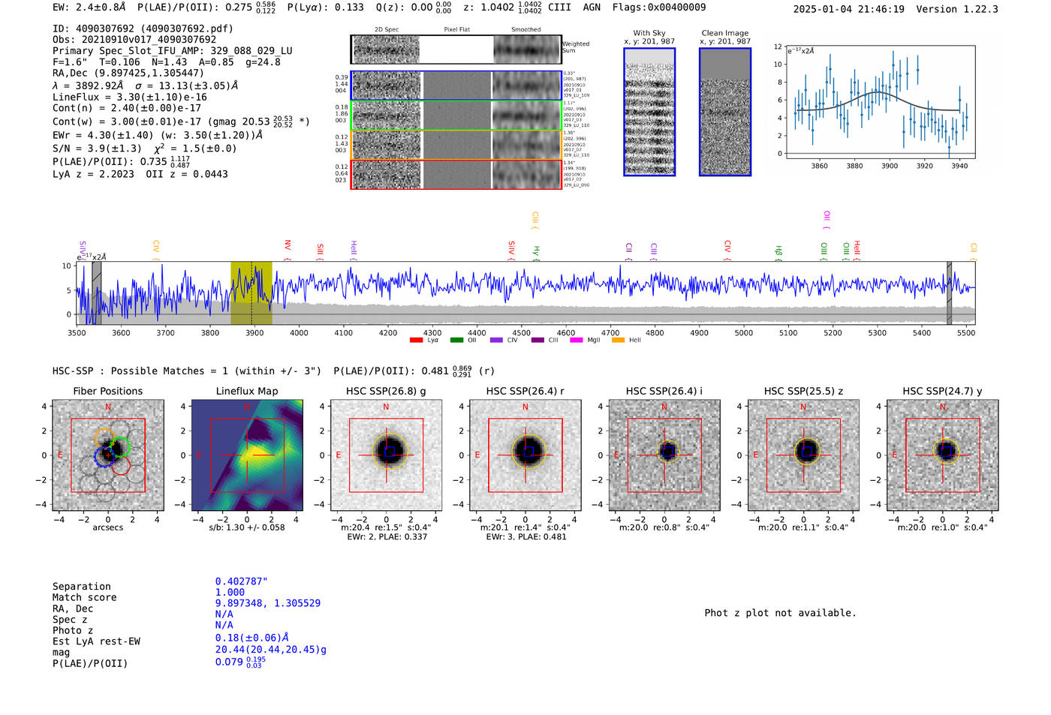Select the HSC SSP(24.7) y cutout
This screenshot has width=1051, height=715.
pos(943,455)
